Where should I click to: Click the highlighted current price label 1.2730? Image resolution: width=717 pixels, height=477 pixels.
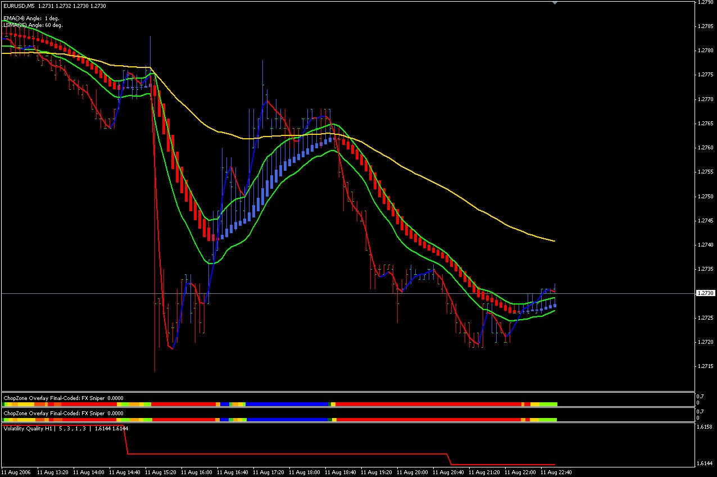click(706, 293)
